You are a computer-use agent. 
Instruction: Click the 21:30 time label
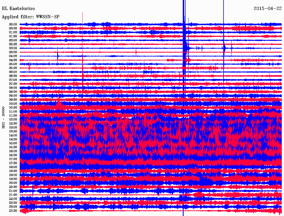click(13, 195)
